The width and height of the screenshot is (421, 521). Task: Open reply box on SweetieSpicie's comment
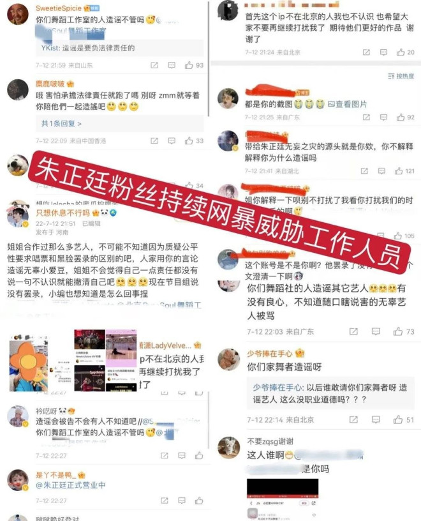pyautogui.click(x=172, y=65)
